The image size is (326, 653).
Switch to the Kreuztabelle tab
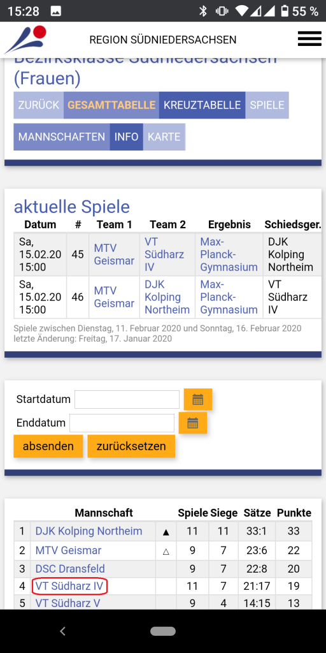(202, 105)
